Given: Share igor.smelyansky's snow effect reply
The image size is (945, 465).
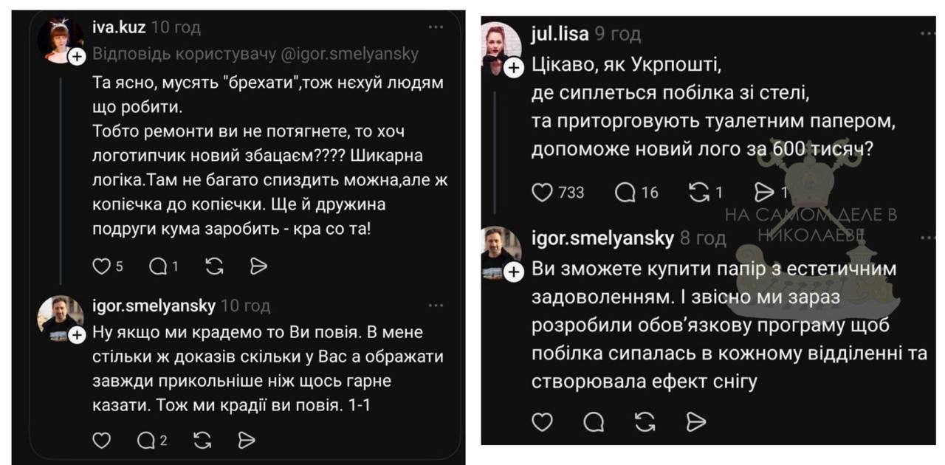Looking at the screenshot, I should [x=695, y=421].
